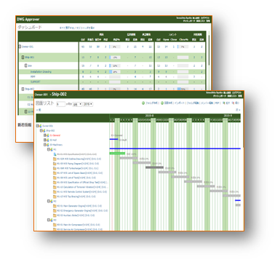The height and width of the screenshot is (262, 275).
Task: Click the document icon of the first M1 drawing
Action: coord(55,154)
